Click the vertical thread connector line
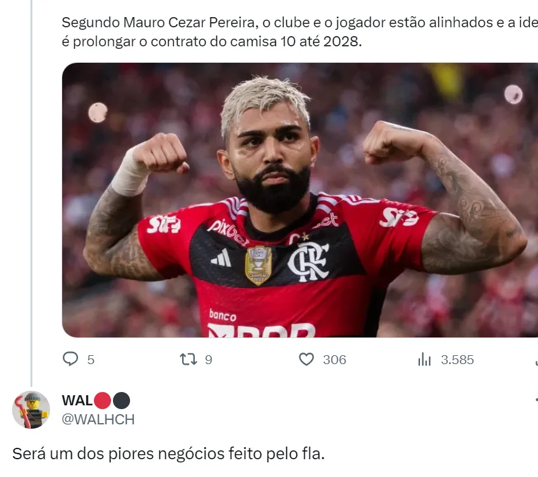The width and height of the screenshot is (538, 477). point(32,193)
